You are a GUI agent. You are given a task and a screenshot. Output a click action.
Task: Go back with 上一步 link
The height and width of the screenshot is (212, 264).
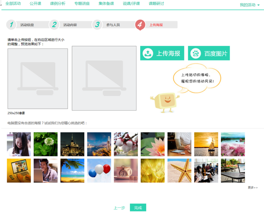click(119, 208)
